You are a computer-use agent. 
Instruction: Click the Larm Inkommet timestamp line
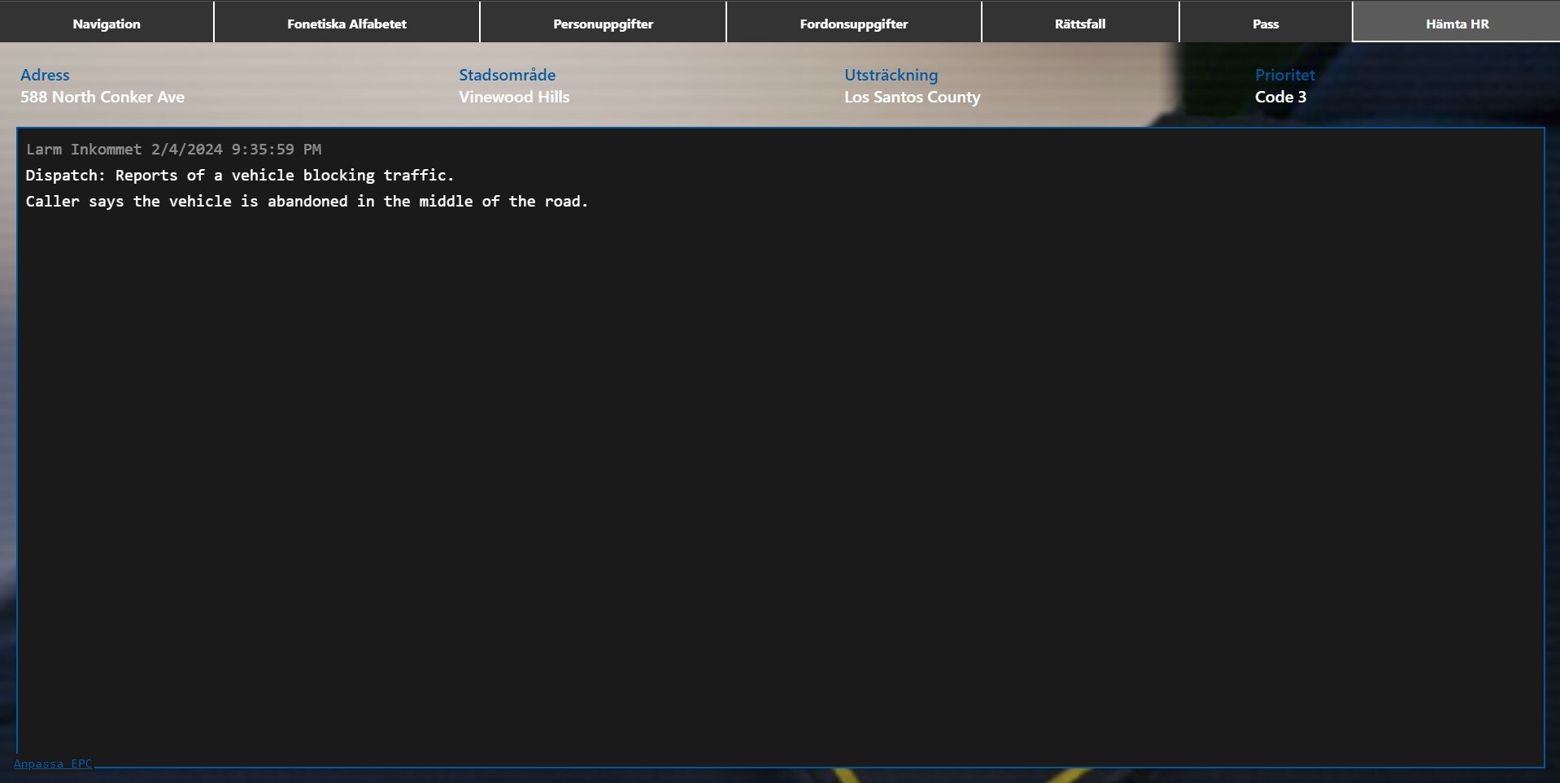point(173,150)
